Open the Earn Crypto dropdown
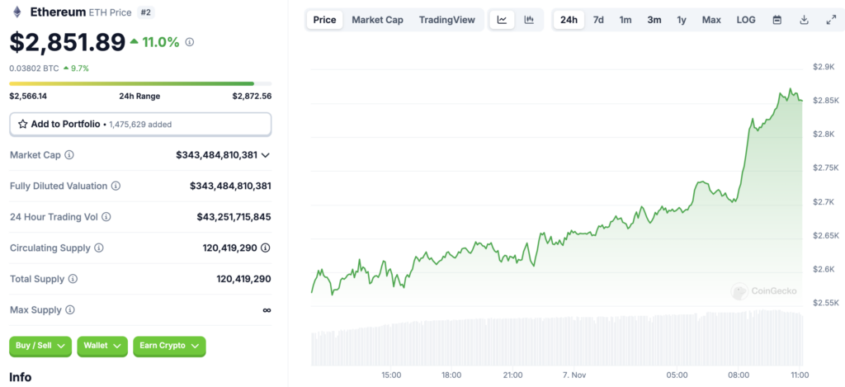The height and width of the screenshot is (387, 845). pos(169,346)
